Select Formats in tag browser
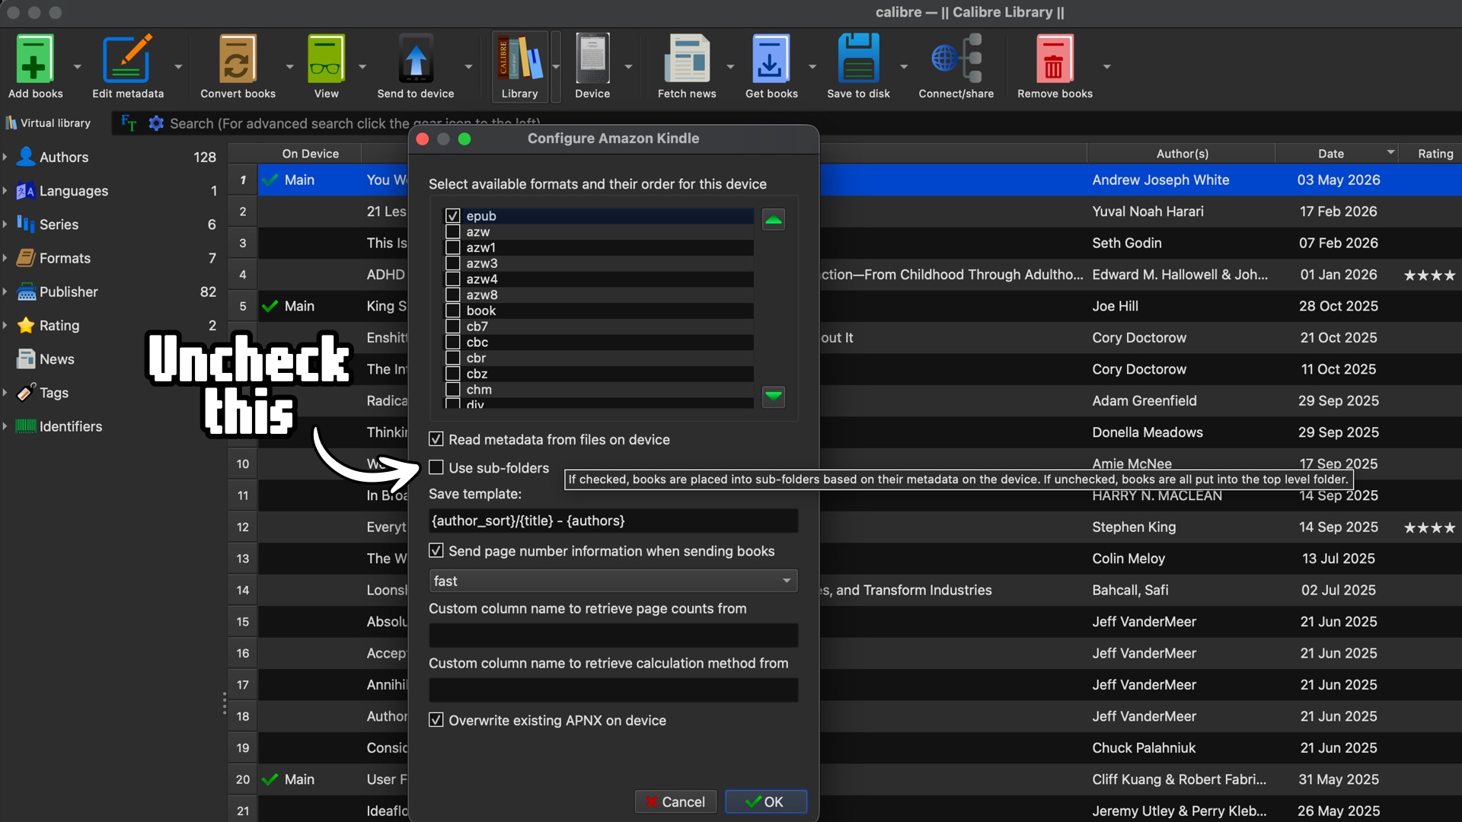 (65, 259)
